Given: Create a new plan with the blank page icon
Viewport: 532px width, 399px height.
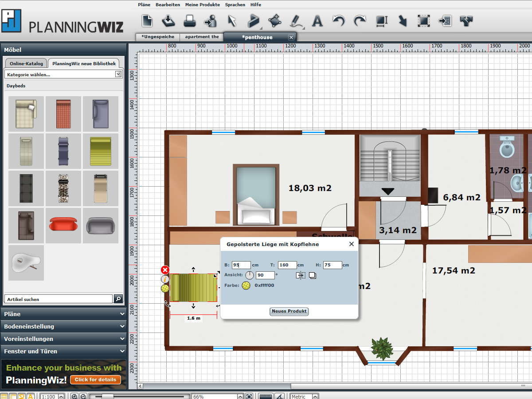Looking at the screenshot, I should tap(147, 20).
